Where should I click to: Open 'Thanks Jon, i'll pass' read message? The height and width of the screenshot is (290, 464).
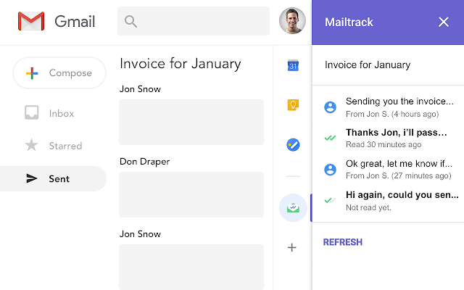[x=400, y=138]
